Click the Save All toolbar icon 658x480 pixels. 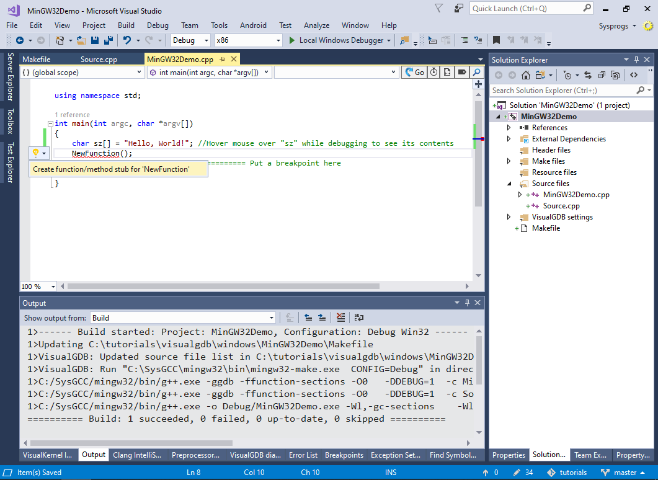point(108,40)
